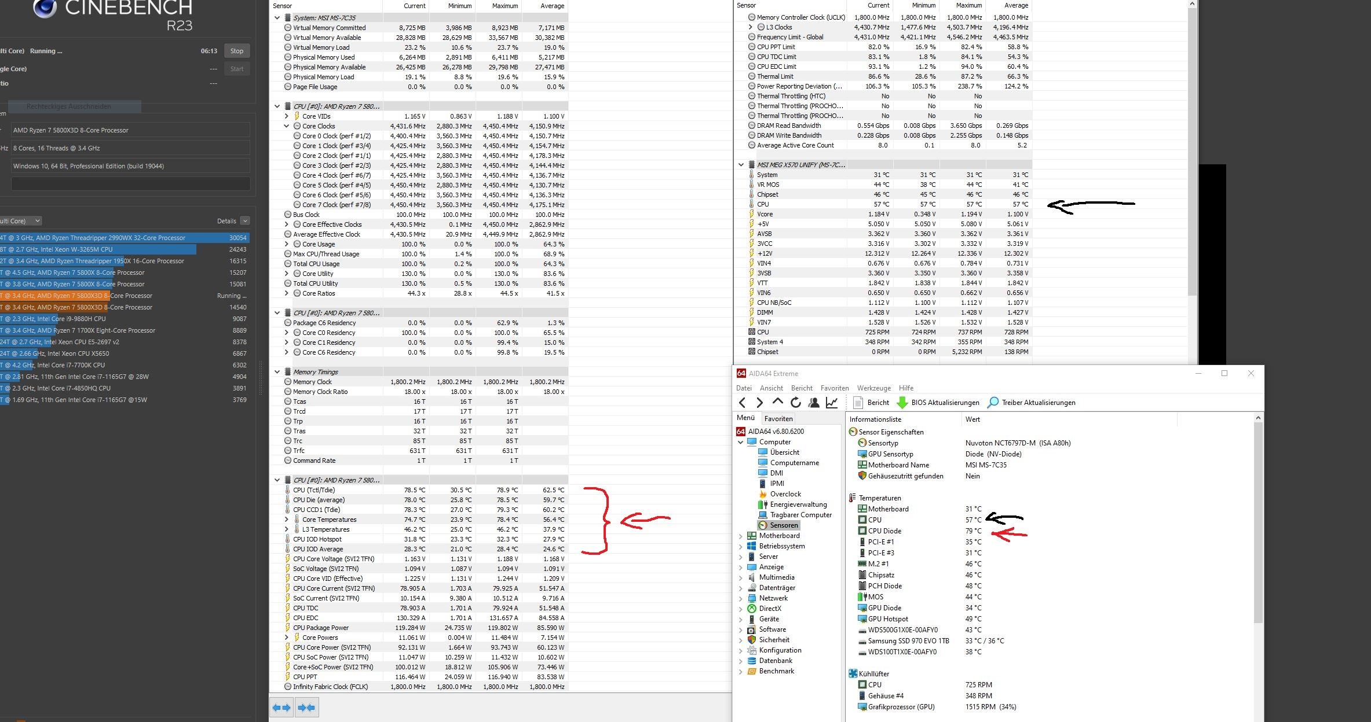
Task: Click the Bericht toolbar button label
Action: (x=878, y=403)
